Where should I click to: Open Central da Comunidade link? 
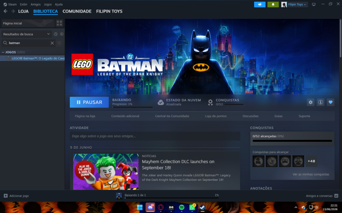(x=172, y=116)
